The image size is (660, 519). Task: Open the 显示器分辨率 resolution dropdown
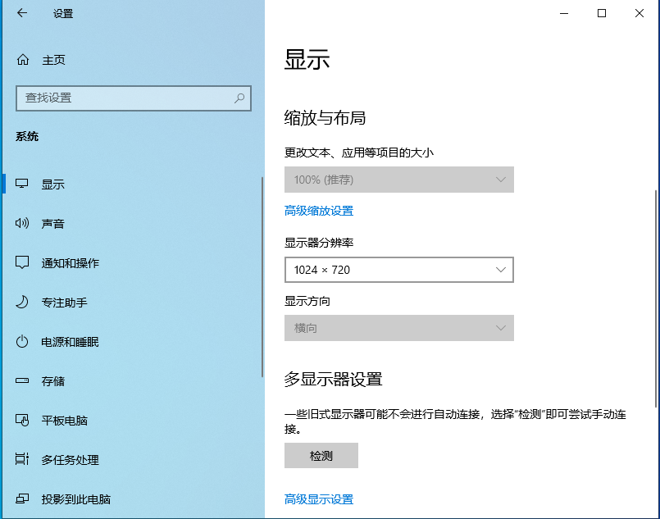click(399, 270)
